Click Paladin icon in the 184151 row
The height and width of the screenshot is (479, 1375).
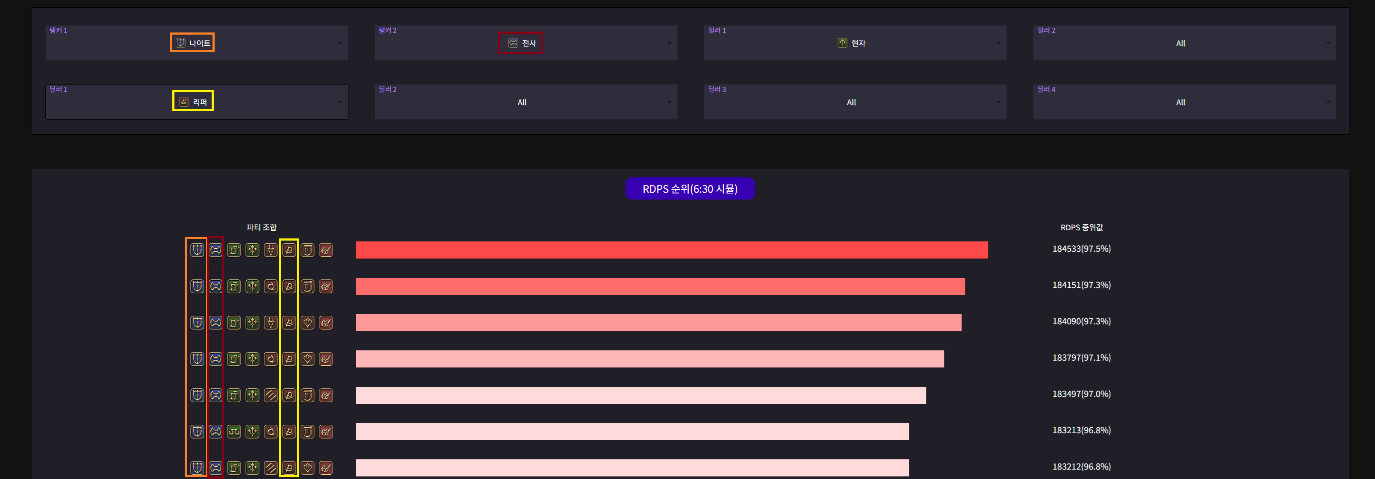pos(197,286)
